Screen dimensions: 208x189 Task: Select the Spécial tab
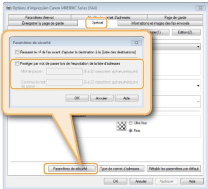98,22
